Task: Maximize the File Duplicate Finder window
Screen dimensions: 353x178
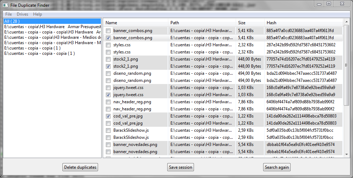Action: coord(329,4)
